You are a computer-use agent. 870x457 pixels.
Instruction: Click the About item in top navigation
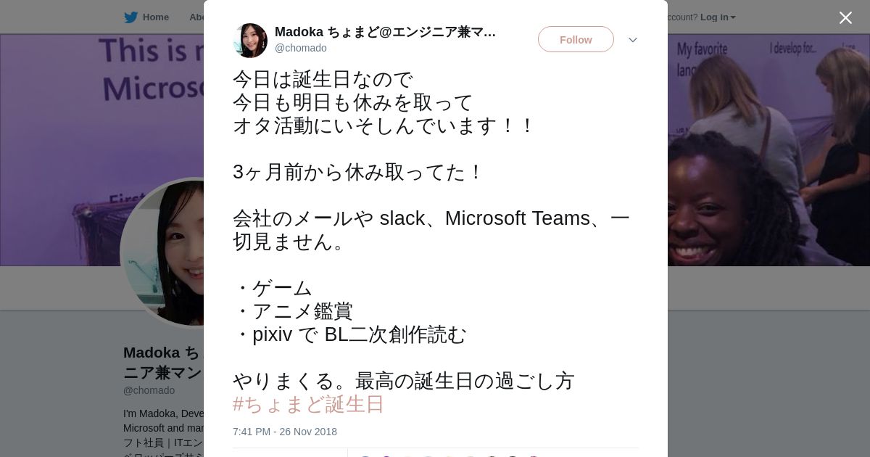click(x=196, y=17)
